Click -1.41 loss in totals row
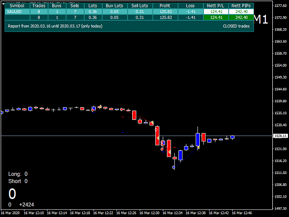This screenshot has height=217, width=289. (x=191, y=18)
